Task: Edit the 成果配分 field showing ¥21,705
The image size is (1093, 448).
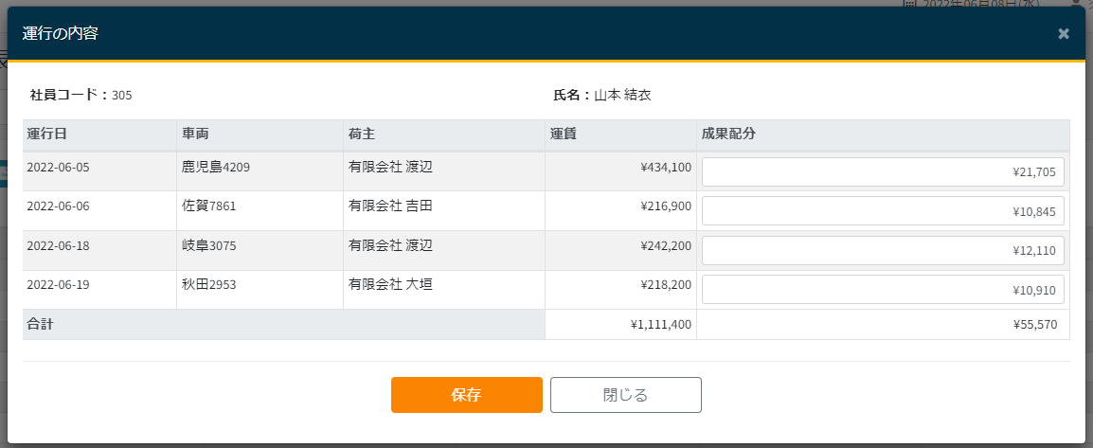Action: pyautogui.click(x=883, y=172)
